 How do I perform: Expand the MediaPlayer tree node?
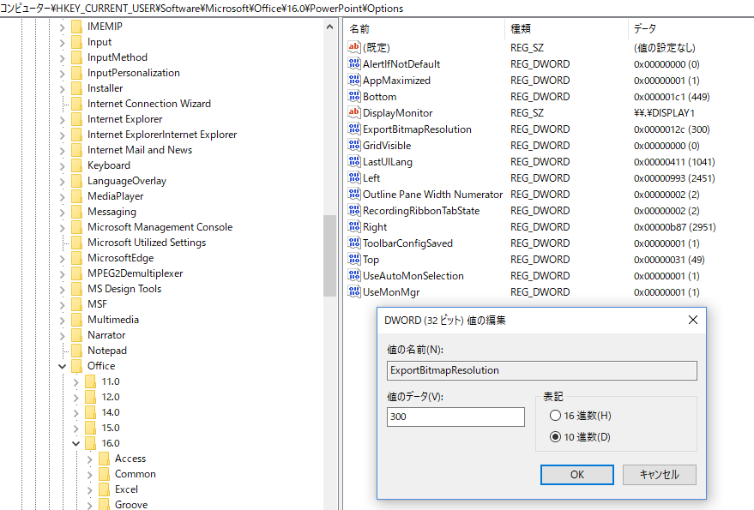pyautogui.click(x=62, y=196)
